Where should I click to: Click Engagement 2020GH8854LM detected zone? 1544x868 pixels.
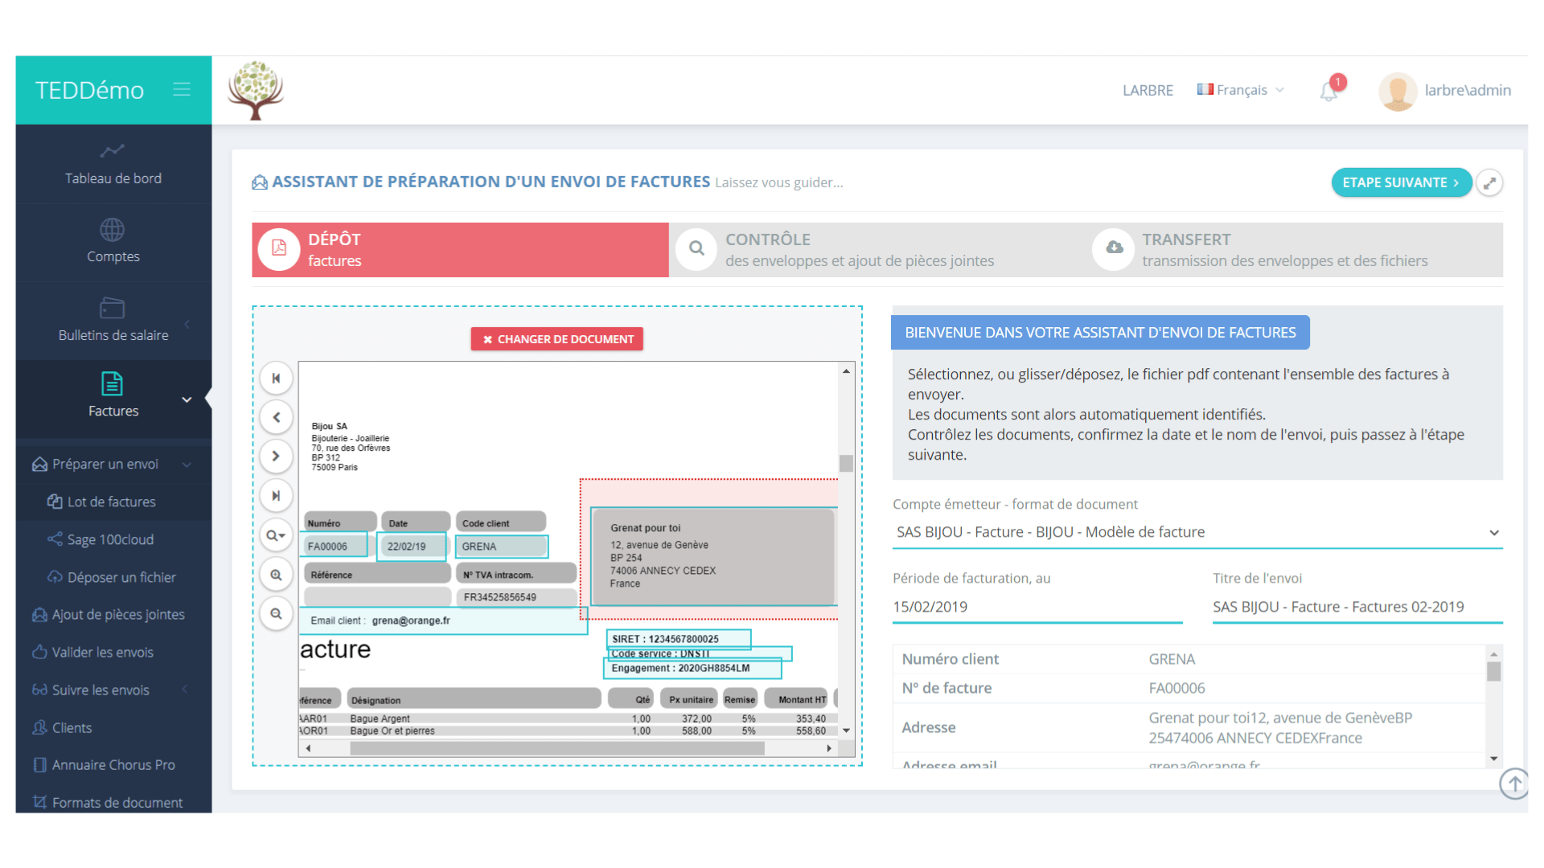[692, 668]
